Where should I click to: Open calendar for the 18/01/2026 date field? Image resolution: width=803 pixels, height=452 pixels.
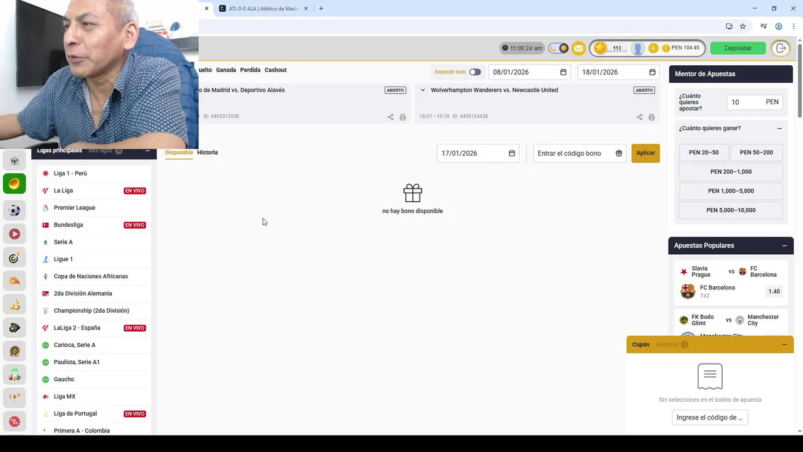pyautogui.click(x=652, y=72)
